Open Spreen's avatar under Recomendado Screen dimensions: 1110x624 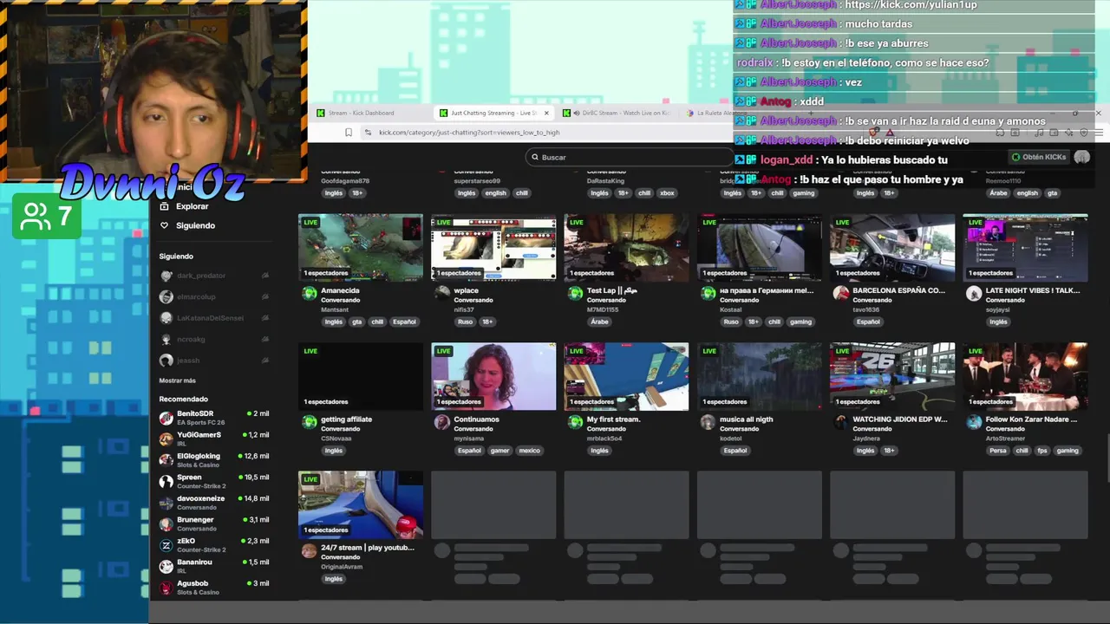[x=166, y=481]
